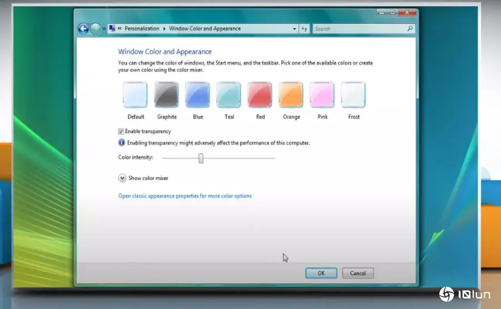This screenshot has height=309, width=501.
Task: Apply the Red window color
Action: point(260,94)
